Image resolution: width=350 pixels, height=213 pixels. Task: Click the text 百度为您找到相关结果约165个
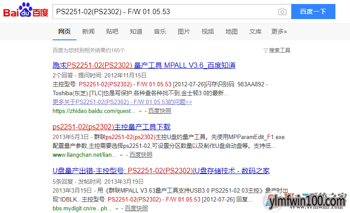89,50
